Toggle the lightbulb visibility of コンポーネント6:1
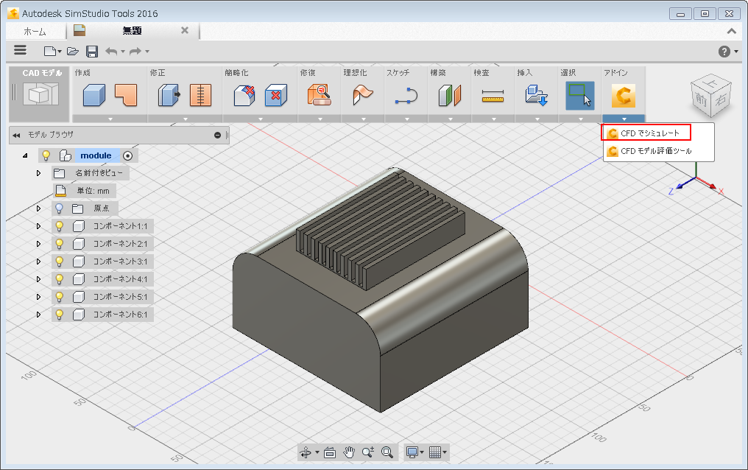This screenshot has height=470, width=748. tap(59, 314)
